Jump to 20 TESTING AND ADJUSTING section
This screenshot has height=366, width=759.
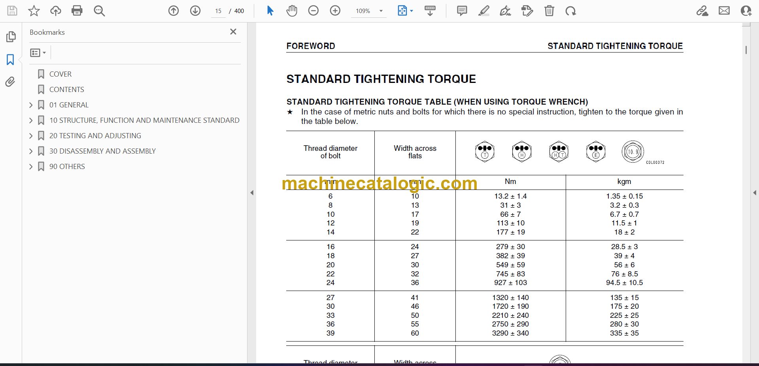pyautogui.click(x=95, y=135)
